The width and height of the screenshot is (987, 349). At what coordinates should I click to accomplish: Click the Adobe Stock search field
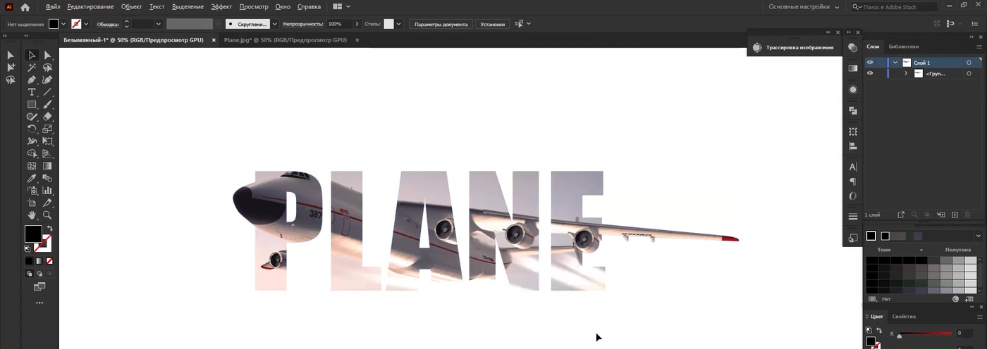coord(894,7)
